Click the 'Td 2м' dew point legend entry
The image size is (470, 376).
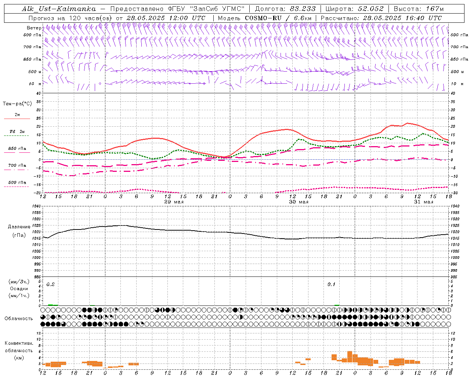[x=17, y=131]
